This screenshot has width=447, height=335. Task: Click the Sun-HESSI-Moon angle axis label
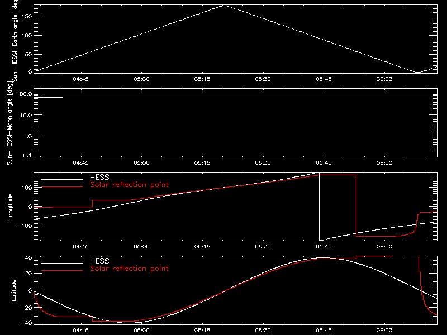[x=9, y=123]
